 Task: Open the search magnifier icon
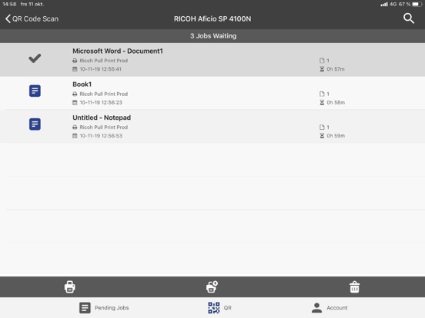(409, 18)
